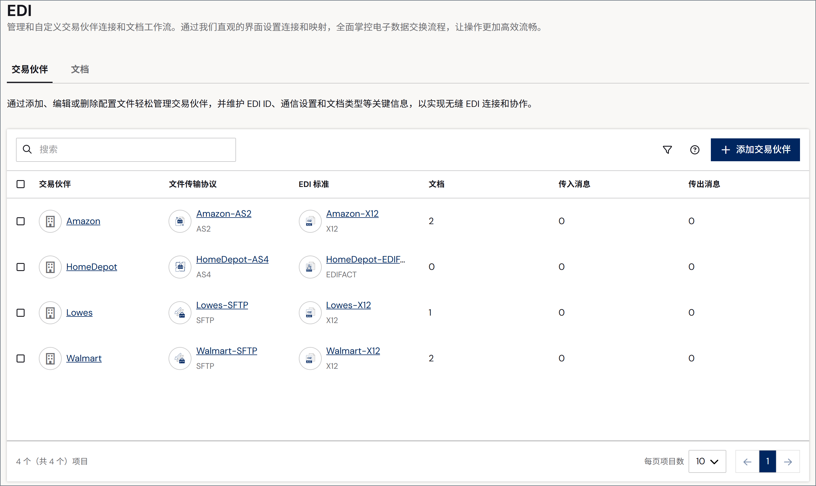The width and height of the screenshot is (816, 486).
Task: Switch to the 文档 tab
Action: [x=80, y=69]
